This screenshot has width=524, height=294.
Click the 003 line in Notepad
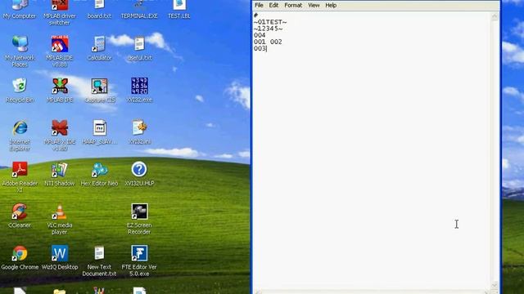tap(260, 49)
